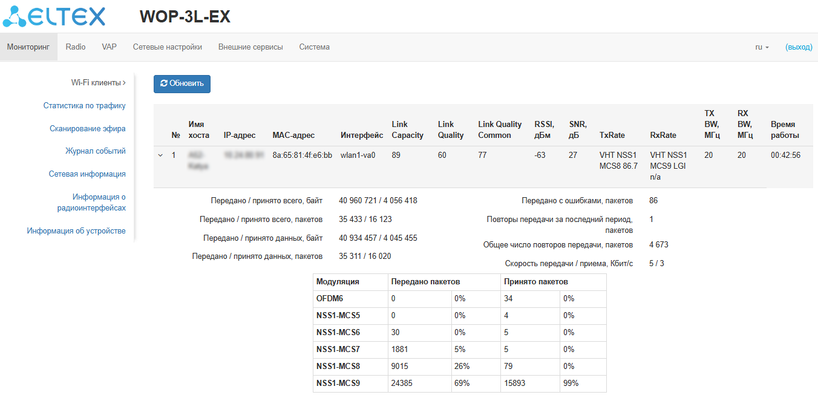818x395 pixels.
Task: Open Статистика по трафику page
Action: 84,106
